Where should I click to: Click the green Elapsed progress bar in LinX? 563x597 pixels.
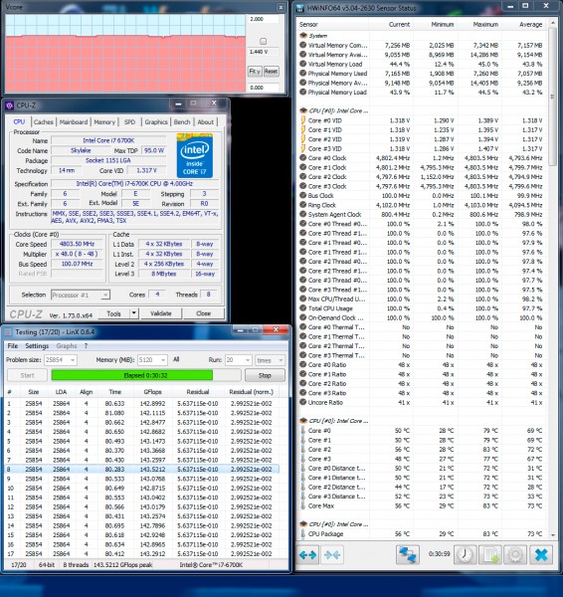pos(131,375)
